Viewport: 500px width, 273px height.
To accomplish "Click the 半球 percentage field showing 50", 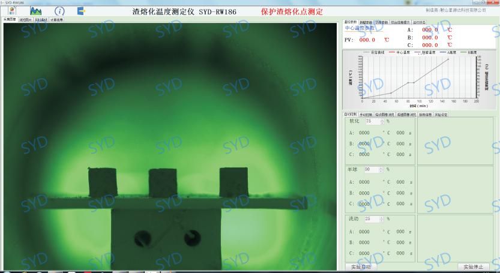I will click(371, 170).
